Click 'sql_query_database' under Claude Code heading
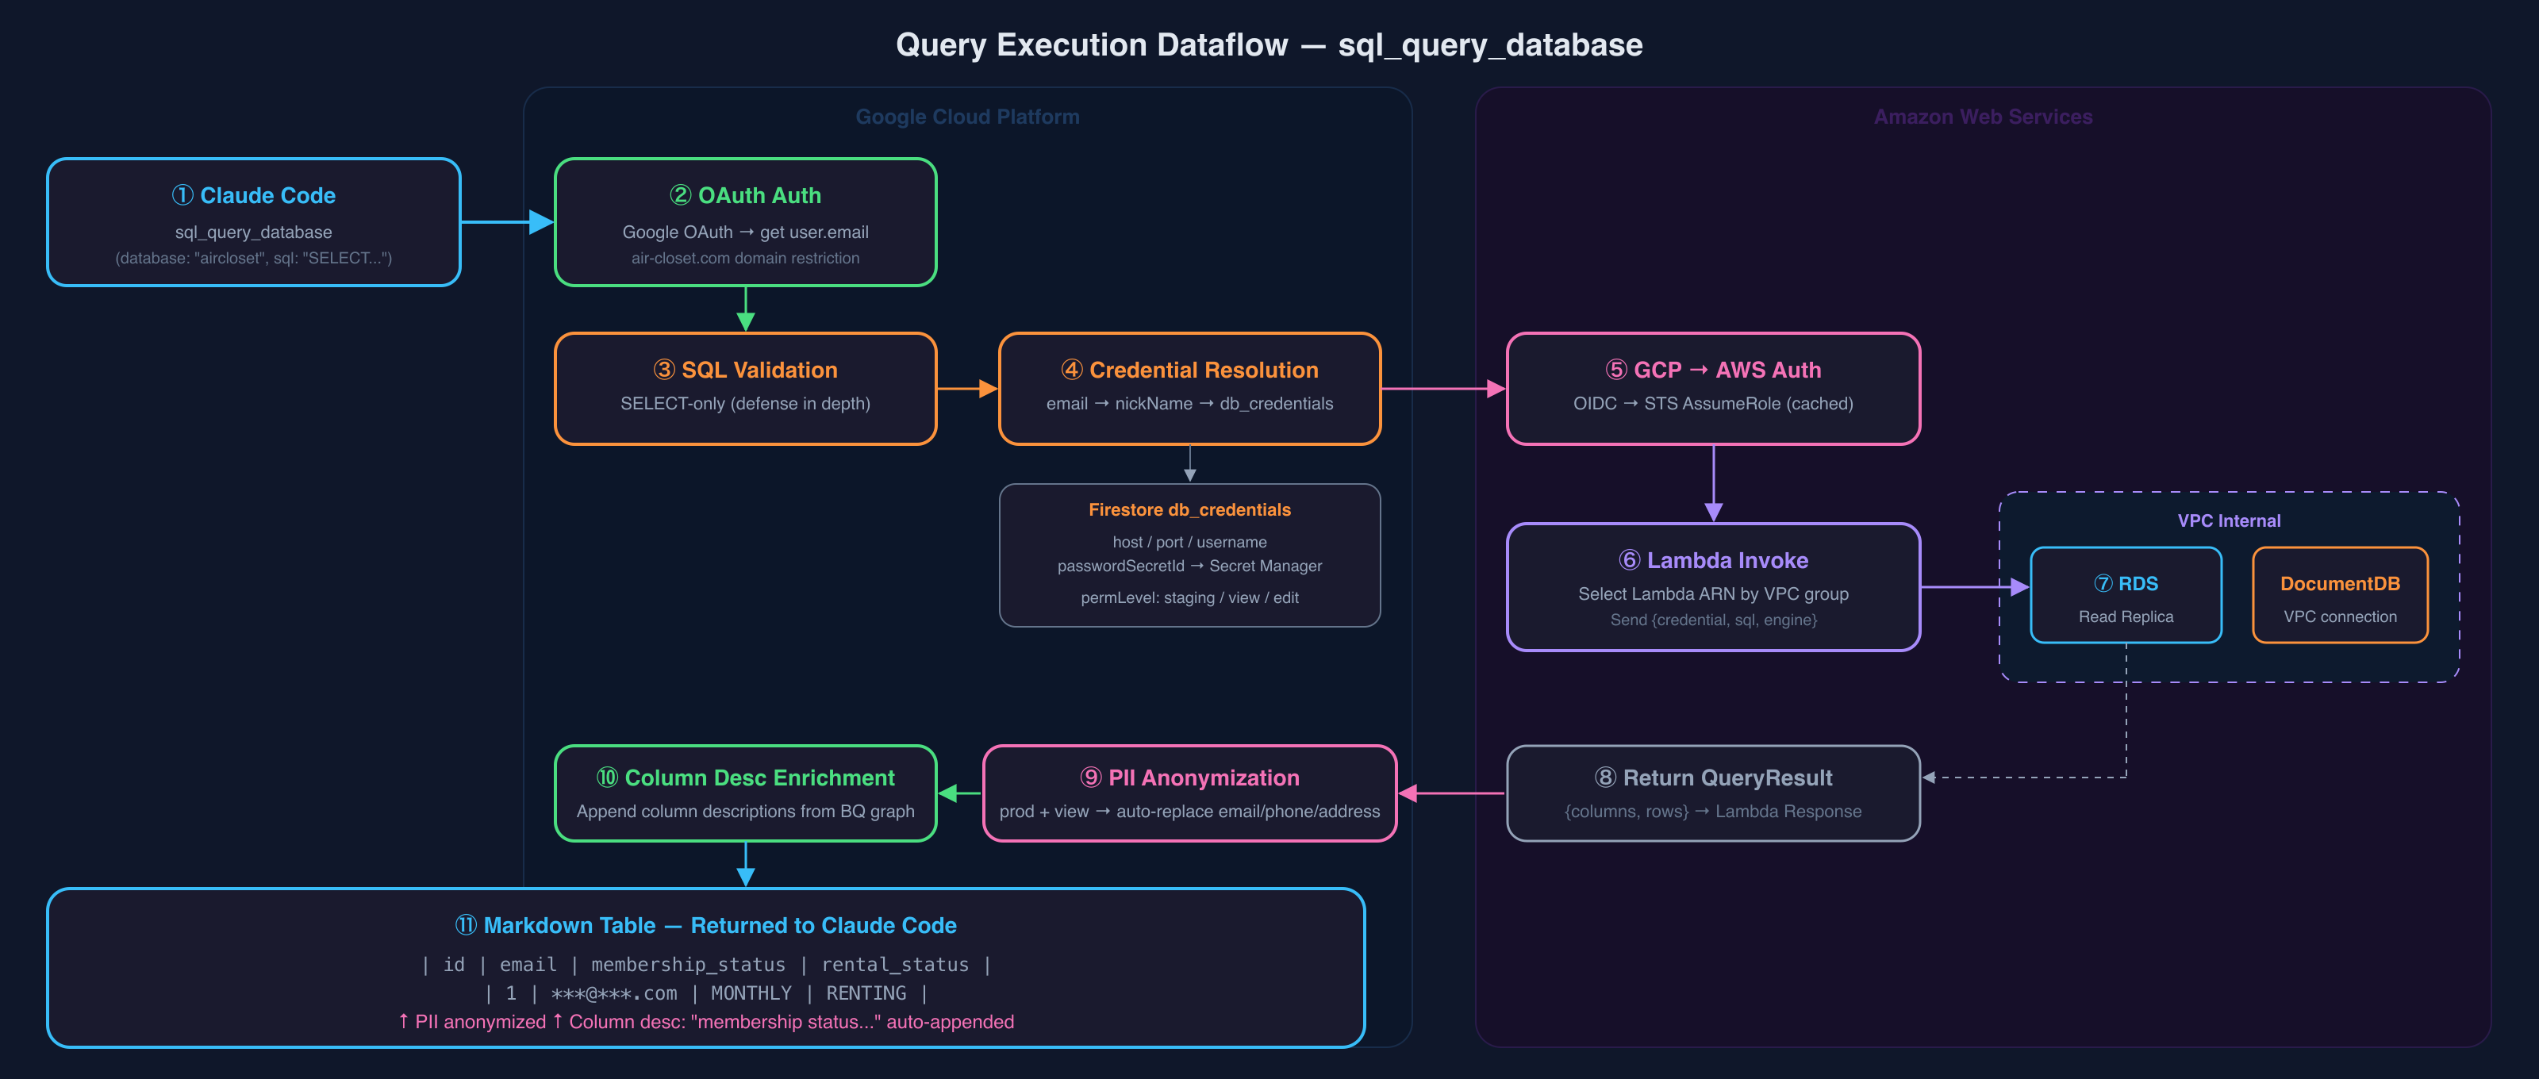2539x1079 pixels. pos(253,232)
